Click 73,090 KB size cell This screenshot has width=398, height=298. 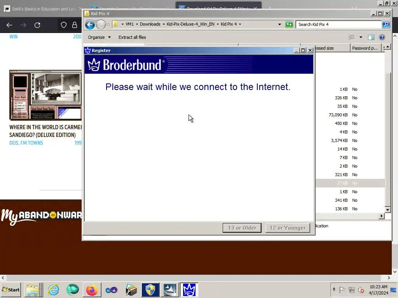pyautogui.click(x=338, y=115)
